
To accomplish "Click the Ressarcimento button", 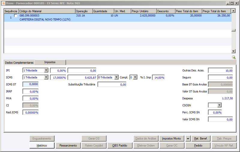I will (x=68, y=145).
